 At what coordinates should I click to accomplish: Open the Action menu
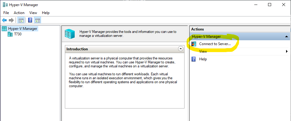[x=19, y=13]
